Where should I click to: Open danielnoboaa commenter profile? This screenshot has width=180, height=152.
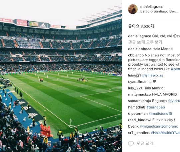[140, 49]
